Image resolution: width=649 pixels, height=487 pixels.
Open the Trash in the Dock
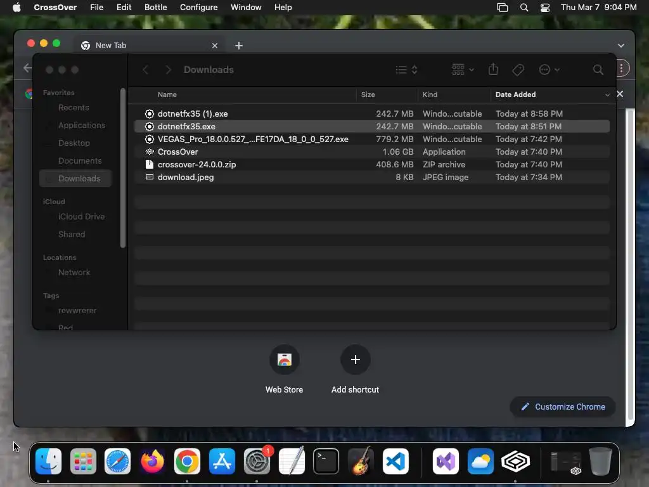(600, 461)
